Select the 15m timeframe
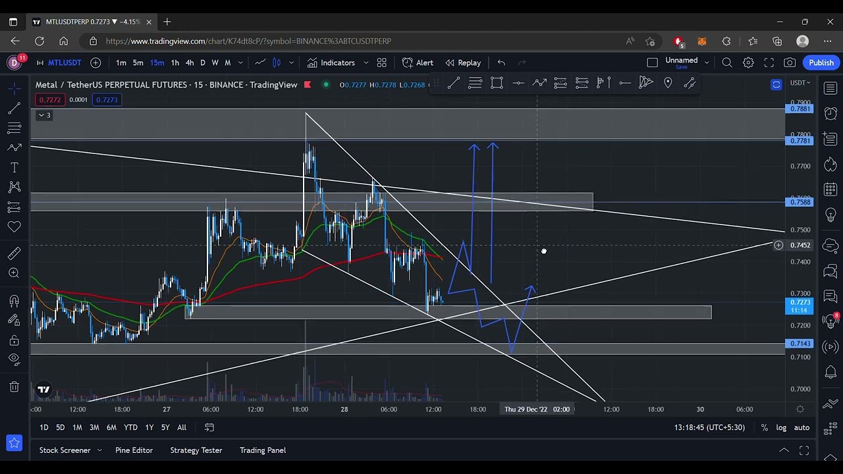843x474 pixels. (157, 63)
